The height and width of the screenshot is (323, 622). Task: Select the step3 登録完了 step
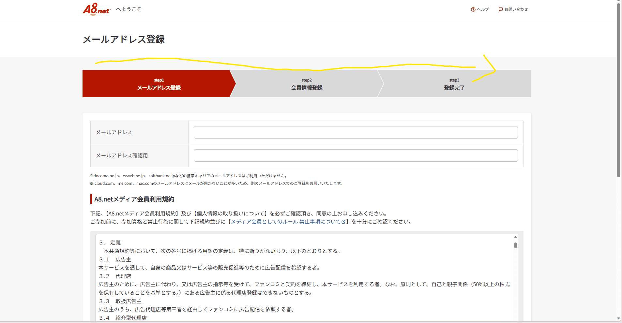(454, 84)
